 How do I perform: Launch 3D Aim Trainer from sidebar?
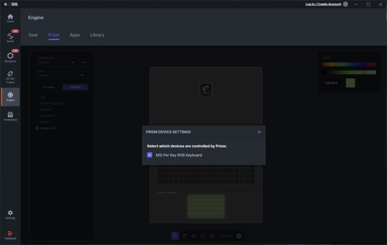pos(10,77)
